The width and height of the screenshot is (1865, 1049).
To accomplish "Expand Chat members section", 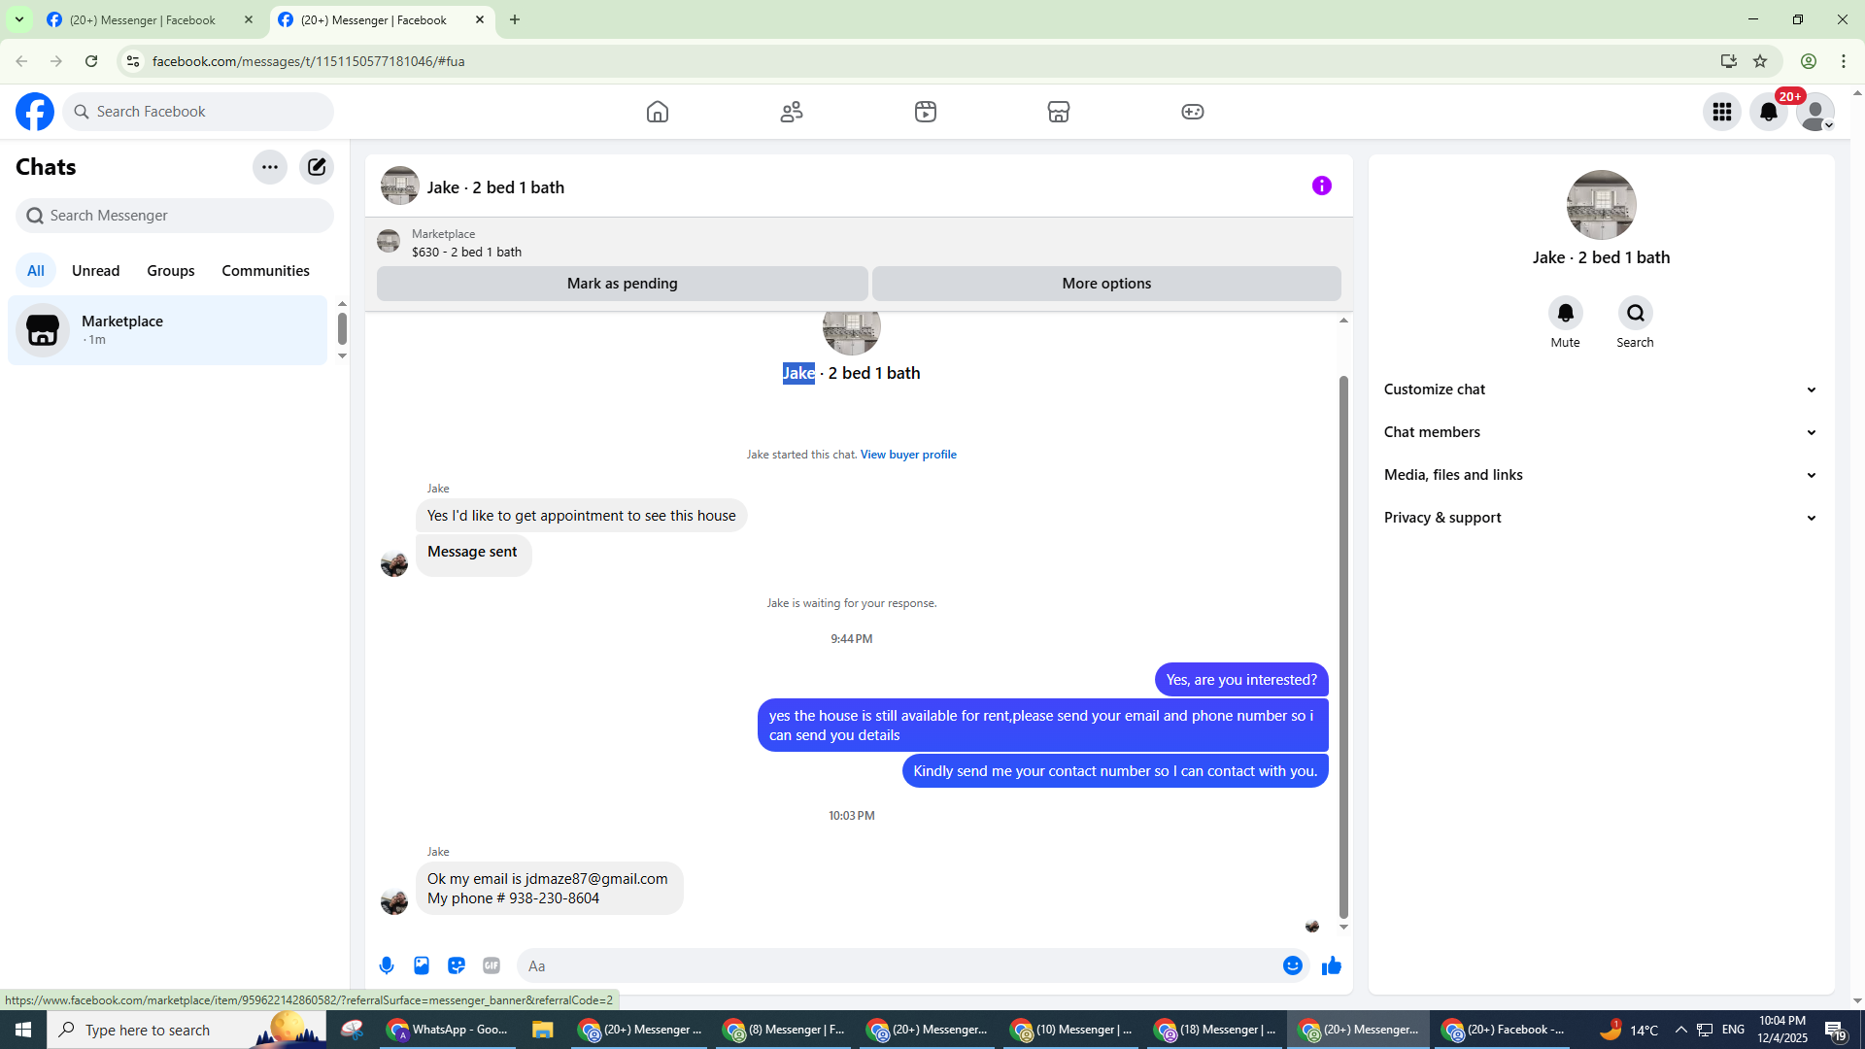I will point(1600,432).
